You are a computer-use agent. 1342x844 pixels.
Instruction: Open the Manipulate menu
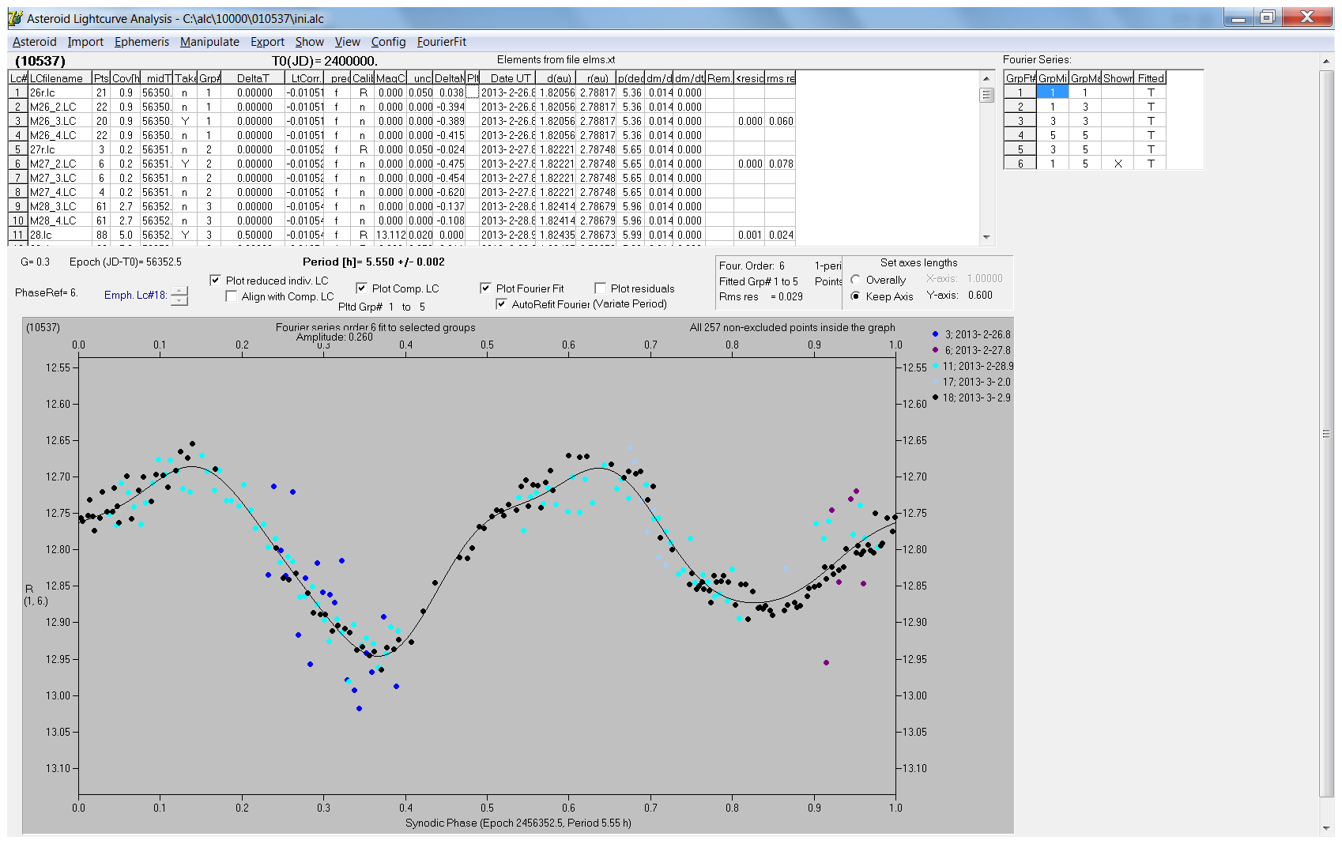[x=209, y=42]
